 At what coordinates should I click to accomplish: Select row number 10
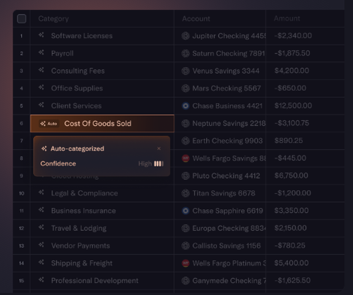tap(22, 193)
